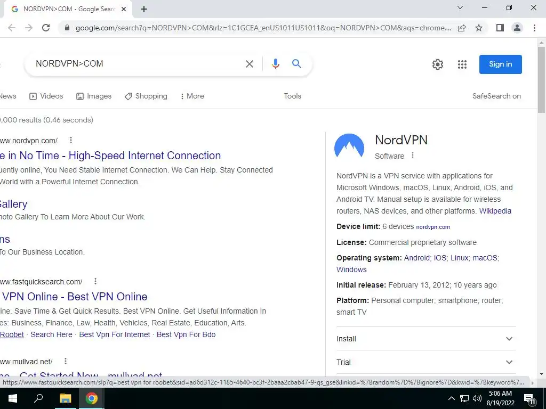
Task: Open the search Tools options
Action: click(293, 96)
